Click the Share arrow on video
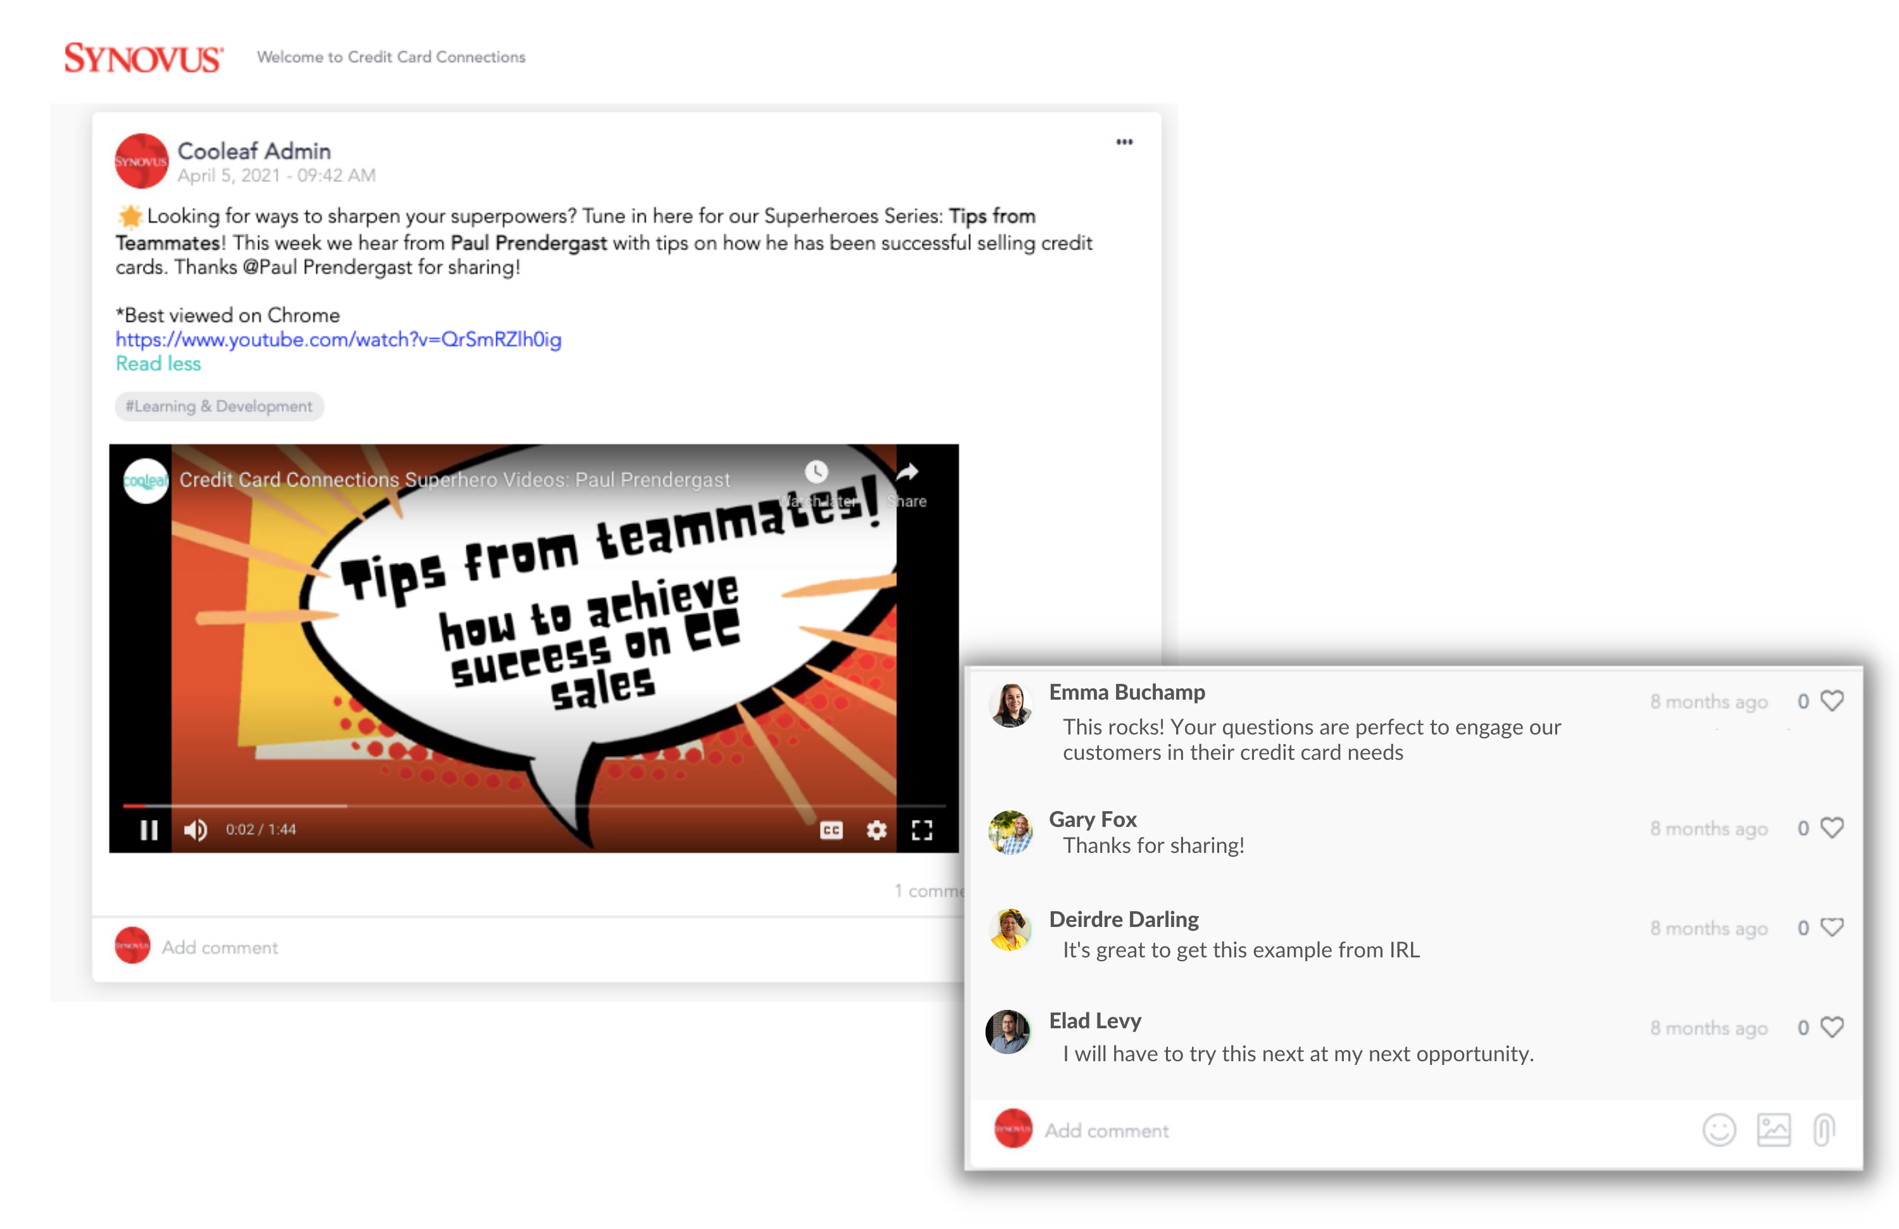Image resolution: width=1899 pixels, height=1229 pixels. pyautogui.click(x=907, y=472)
